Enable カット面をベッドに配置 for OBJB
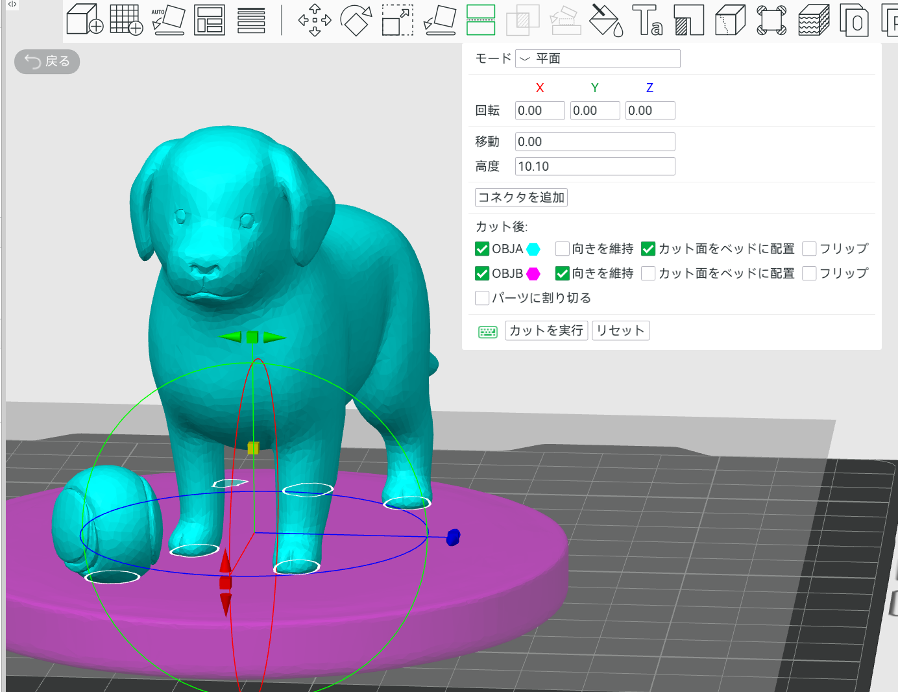 click(x=648, y=273)
